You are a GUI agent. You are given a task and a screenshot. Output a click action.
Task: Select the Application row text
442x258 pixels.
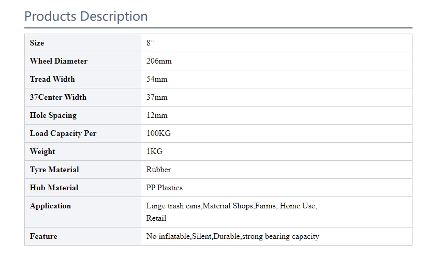tap(231, 212)
